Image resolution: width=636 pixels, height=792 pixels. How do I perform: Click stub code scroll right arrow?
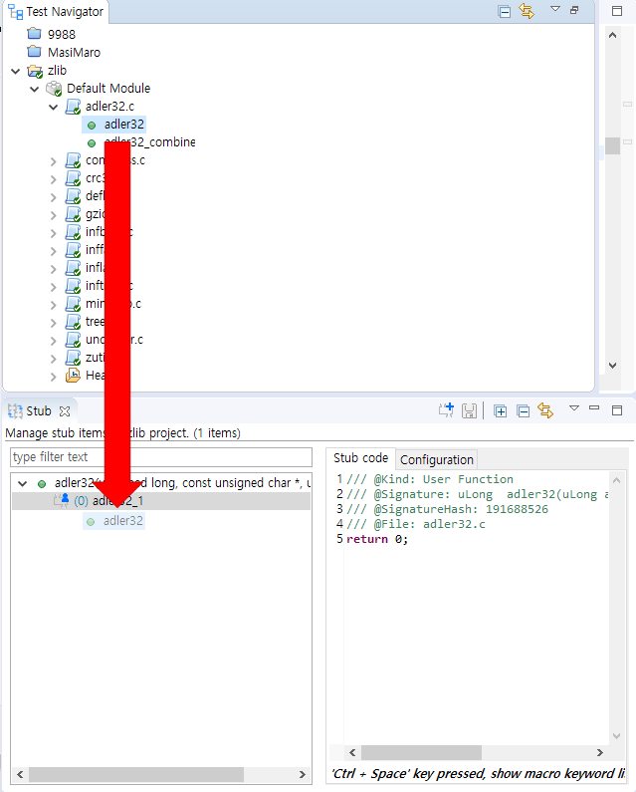coord(599,752)
